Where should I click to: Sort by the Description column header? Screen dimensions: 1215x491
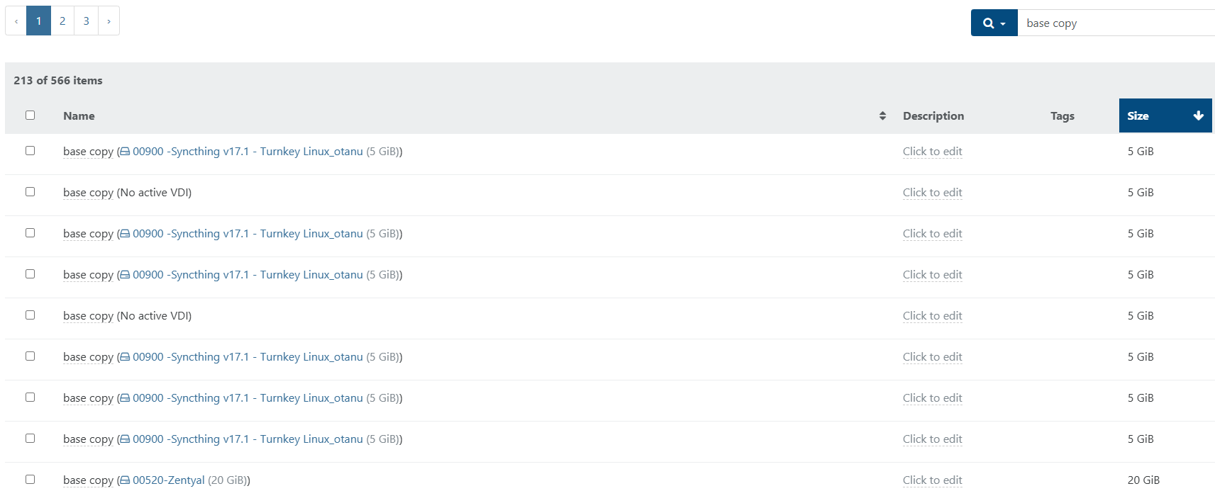(933, 115)
